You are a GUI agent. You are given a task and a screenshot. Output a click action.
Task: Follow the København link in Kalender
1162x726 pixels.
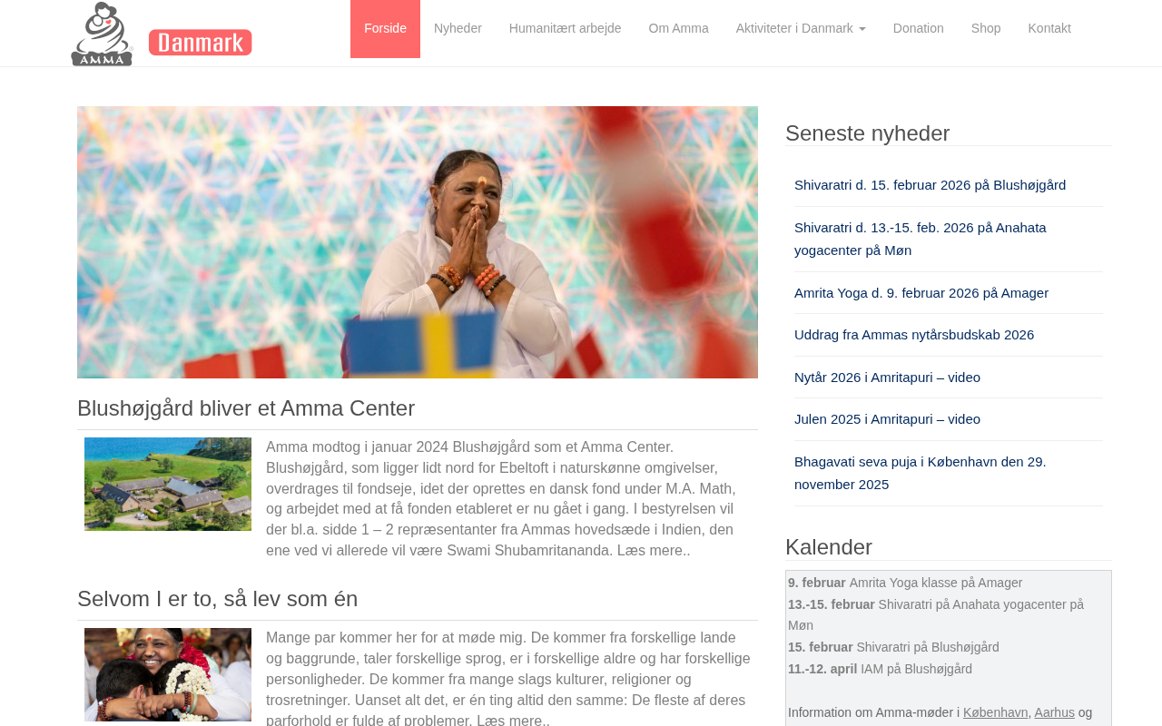(x=995, y=712)
